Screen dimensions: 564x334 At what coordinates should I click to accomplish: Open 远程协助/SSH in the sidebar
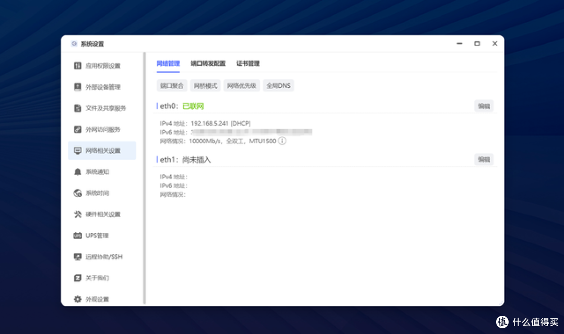tap(102, 256)
